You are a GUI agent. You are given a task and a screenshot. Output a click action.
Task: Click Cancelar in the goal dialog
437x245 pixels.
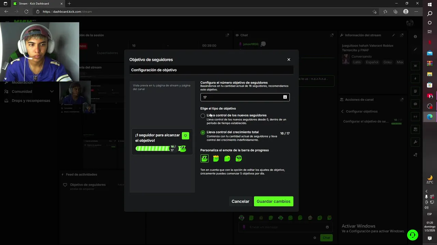[x=240, y=201]
